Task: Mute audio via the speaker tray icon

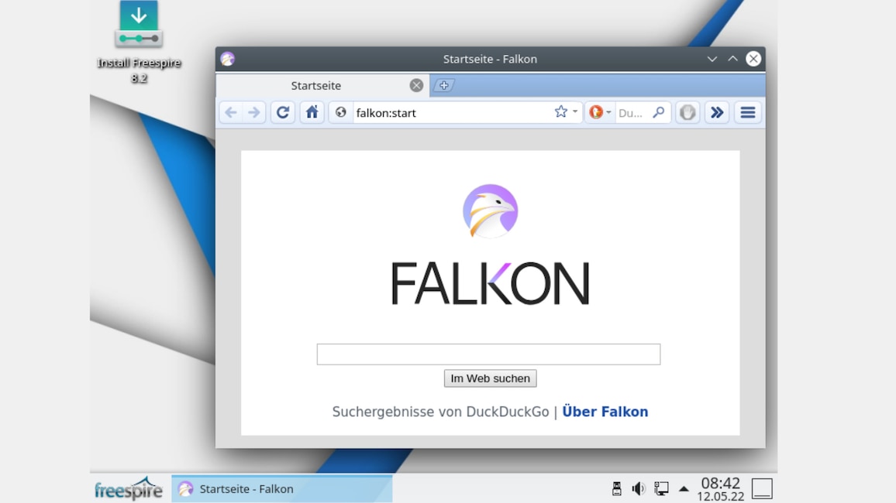Action: [638, 488]
